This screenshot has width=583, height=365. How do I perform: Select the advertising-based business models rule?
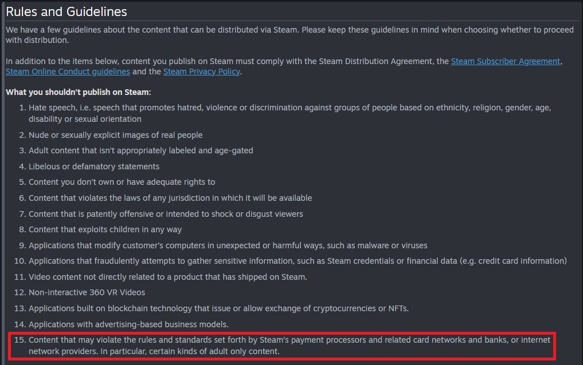(x=128, y=324)
